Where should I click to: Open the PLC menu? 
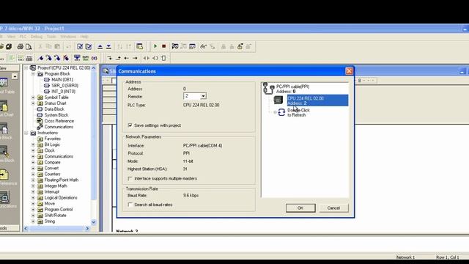(x=23, y=37)
